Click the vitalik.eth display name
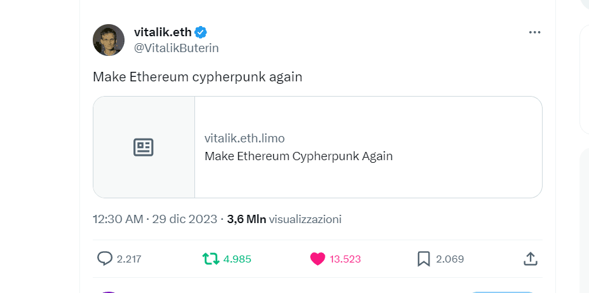 [163, 32]
